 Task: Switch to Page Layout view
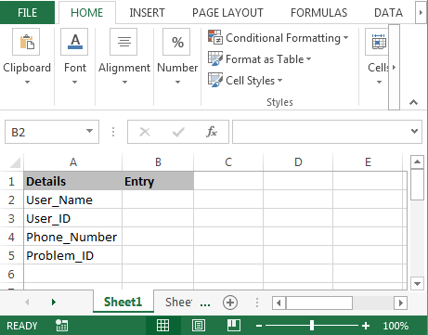pyautogui.click(x=199, y=326)
